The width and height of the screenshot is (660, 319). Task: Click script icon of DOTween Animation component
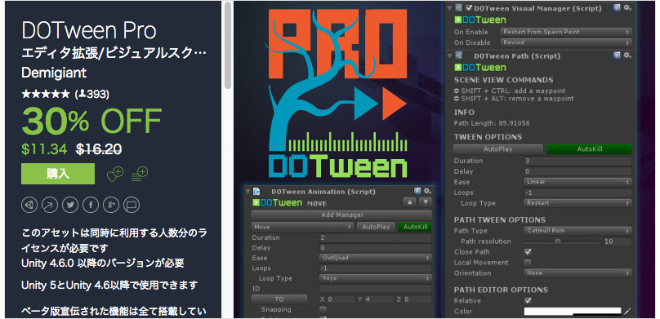(256, 192)
